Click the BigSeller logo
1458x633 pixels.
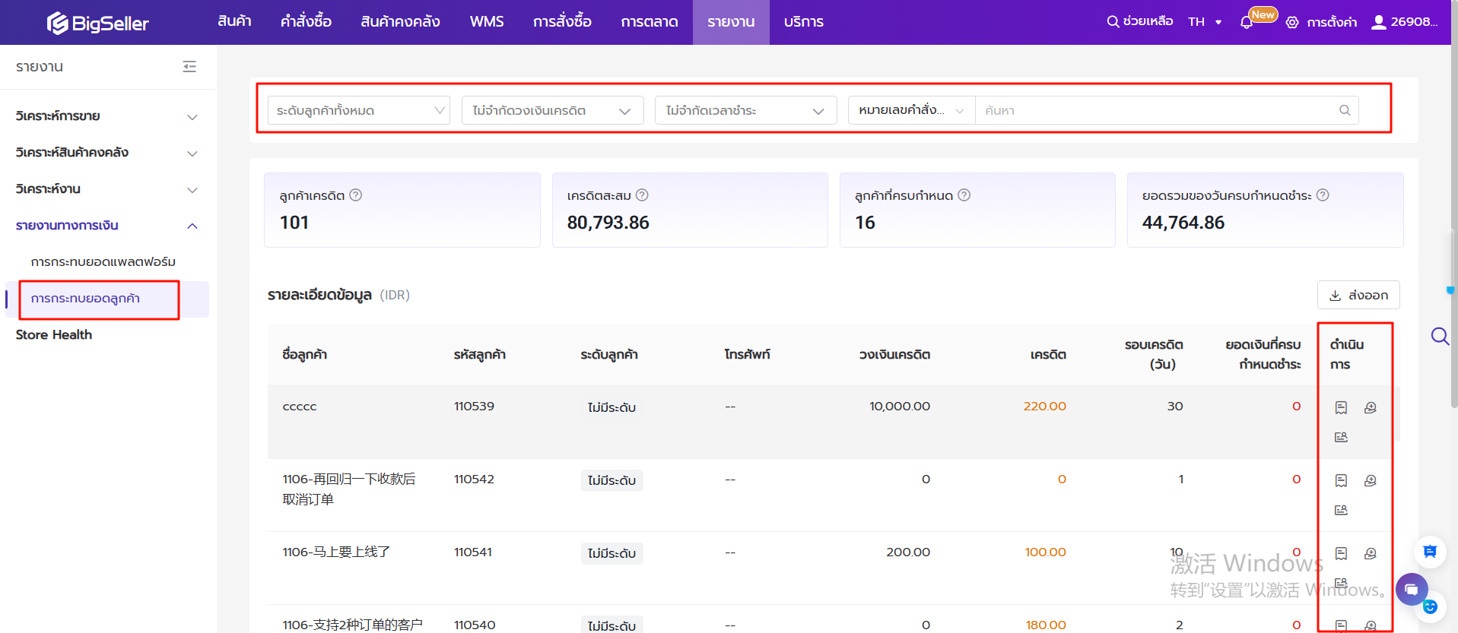coord(98,23)
